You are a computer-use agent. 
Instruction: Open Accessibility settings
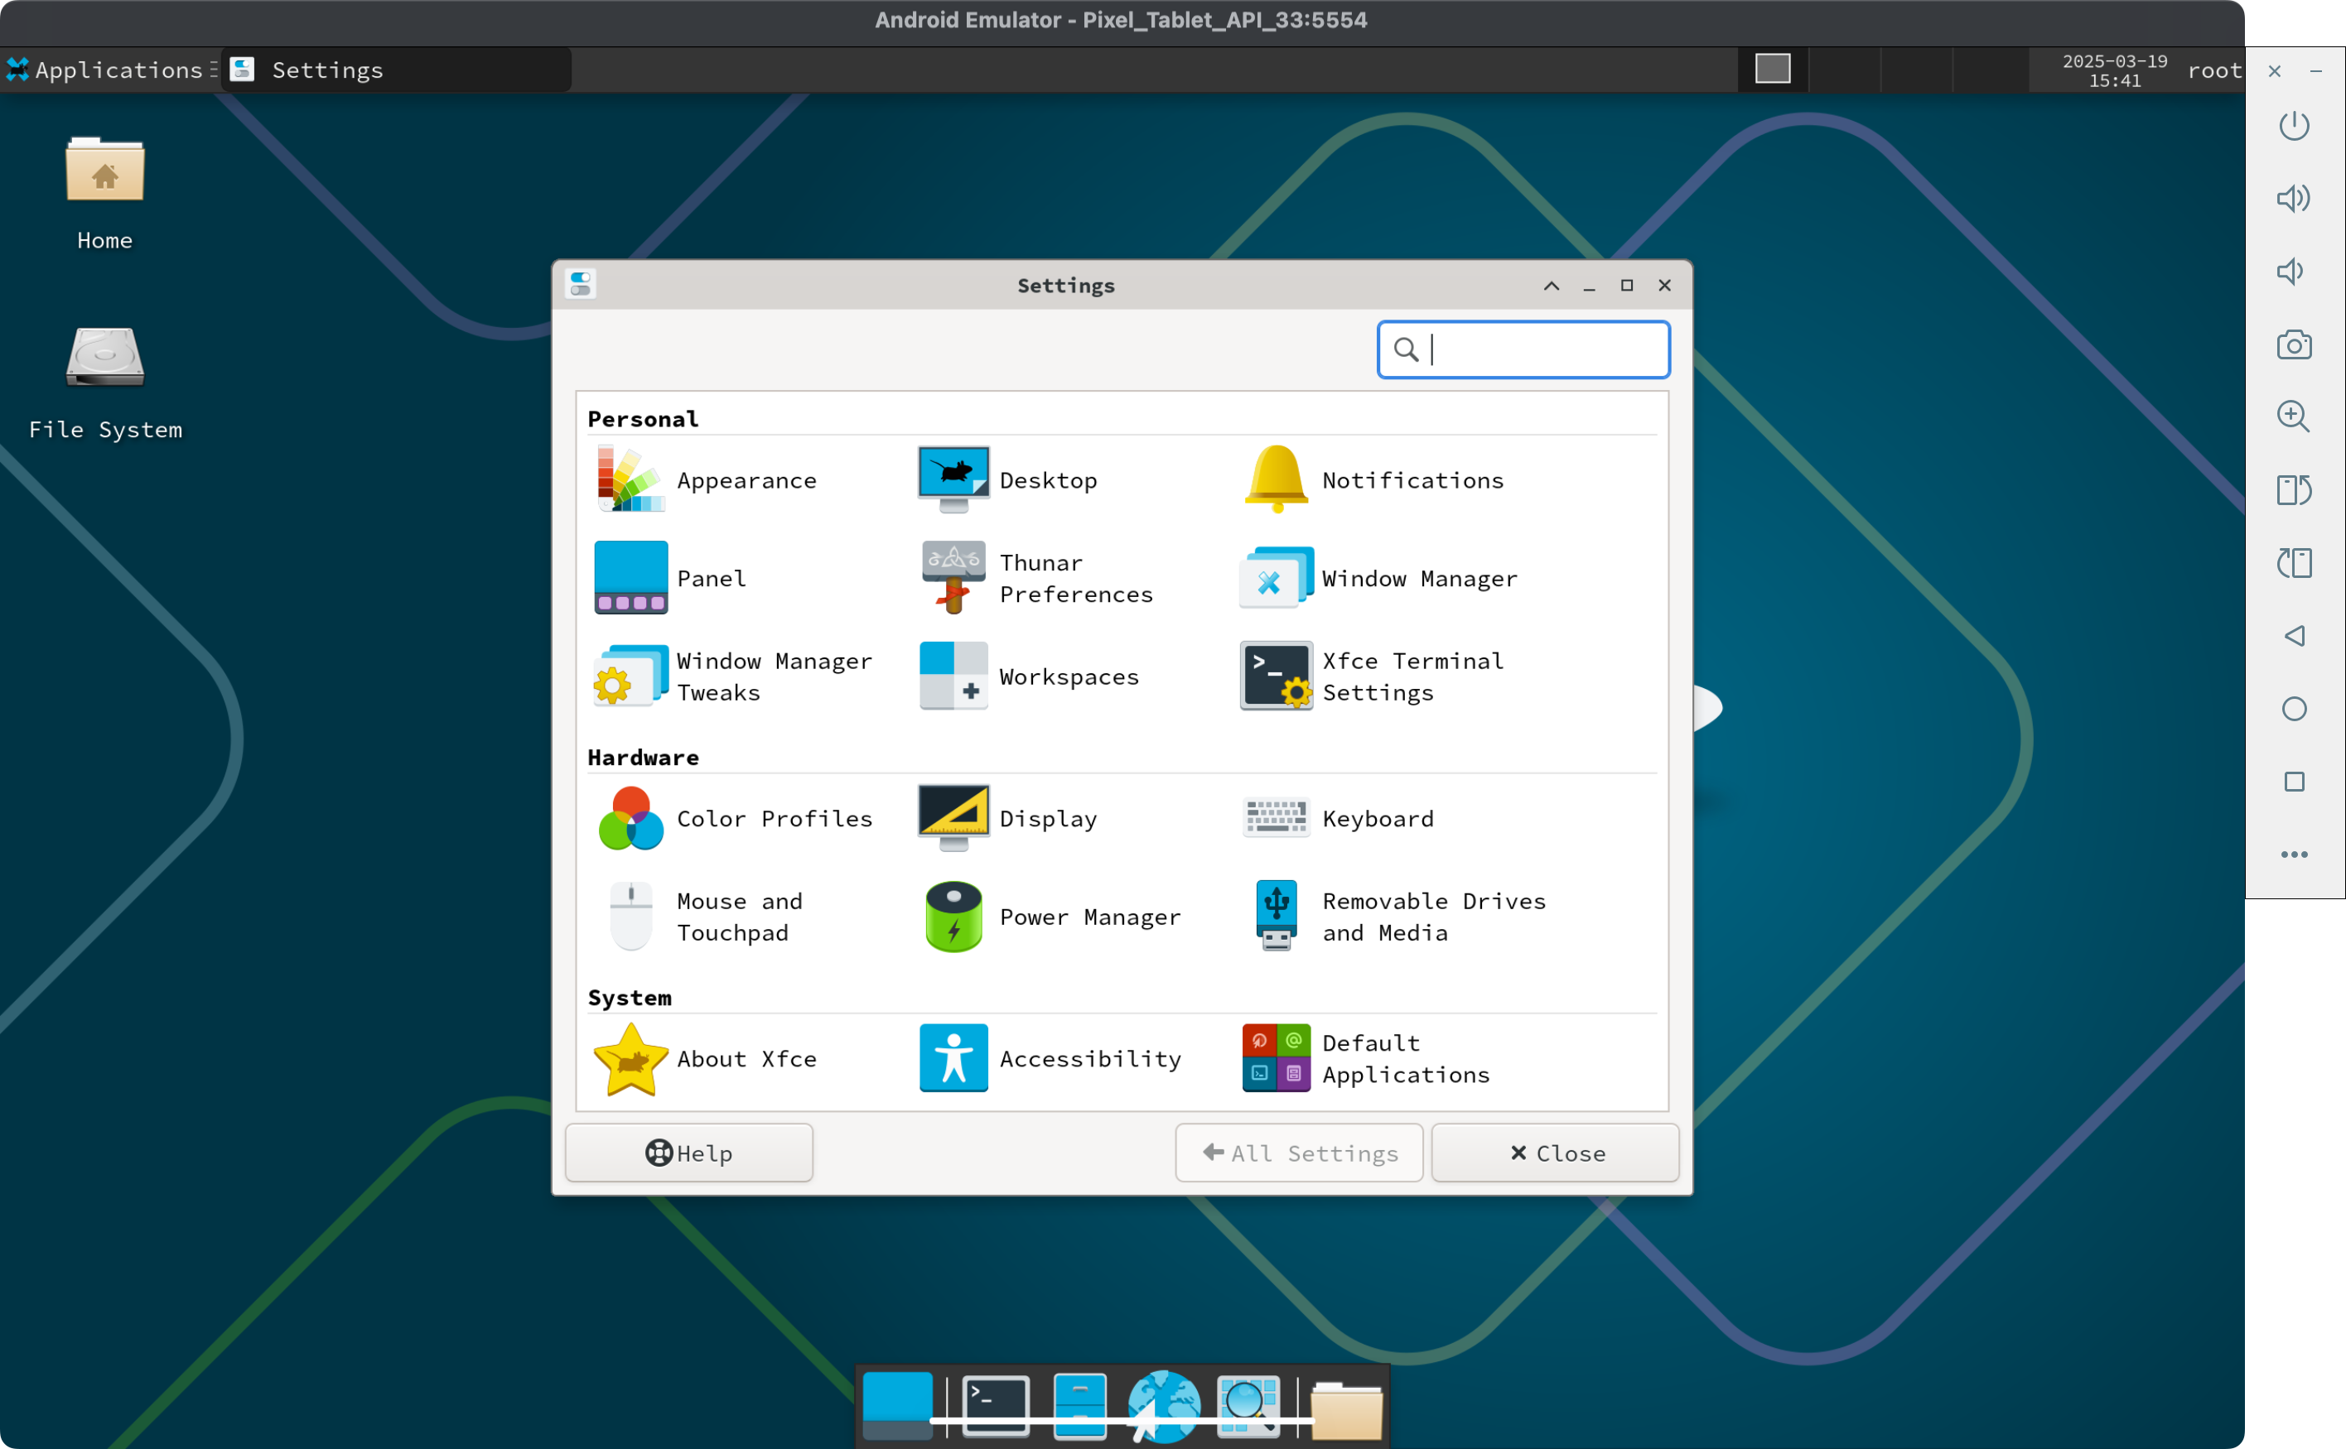coord(953,1059)
